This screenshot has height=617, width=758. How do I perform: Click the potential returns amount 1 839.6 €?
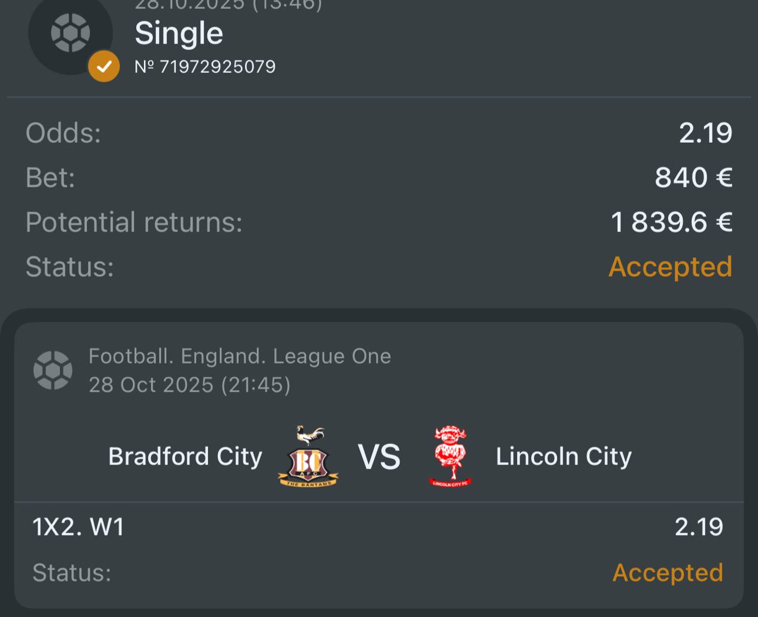tap(672, 222)
